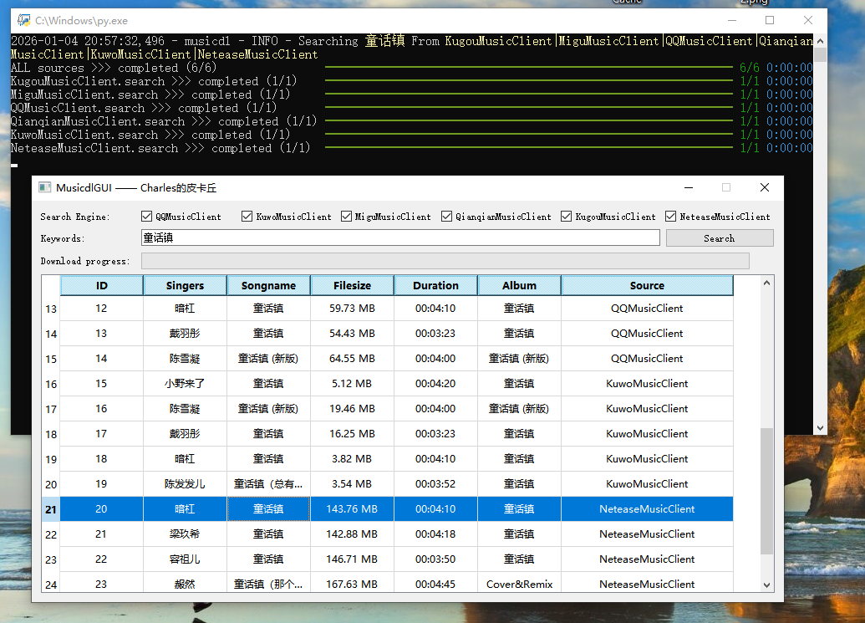
Task: Uncheck the MiguMusicClient search engine
Action: (x=347, y=217)
